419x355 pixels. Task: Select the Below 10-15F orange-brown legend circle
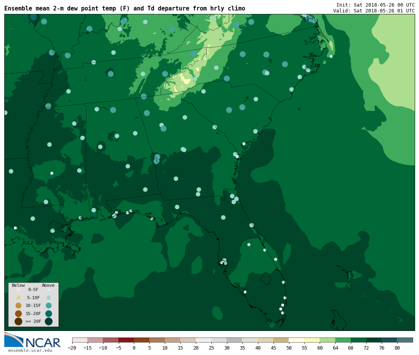pyautogui.click(x=19, y=306)
